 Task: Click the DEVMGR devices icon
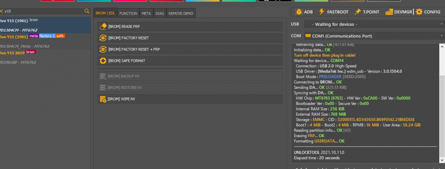[x=389, y=12]
